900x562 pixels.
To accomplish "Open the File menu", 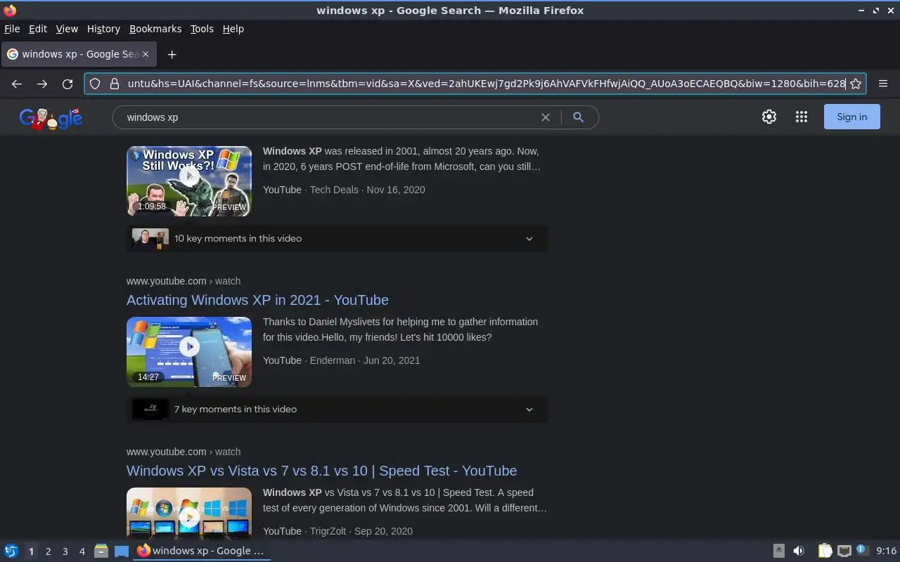I will click(x=12, y=29).
